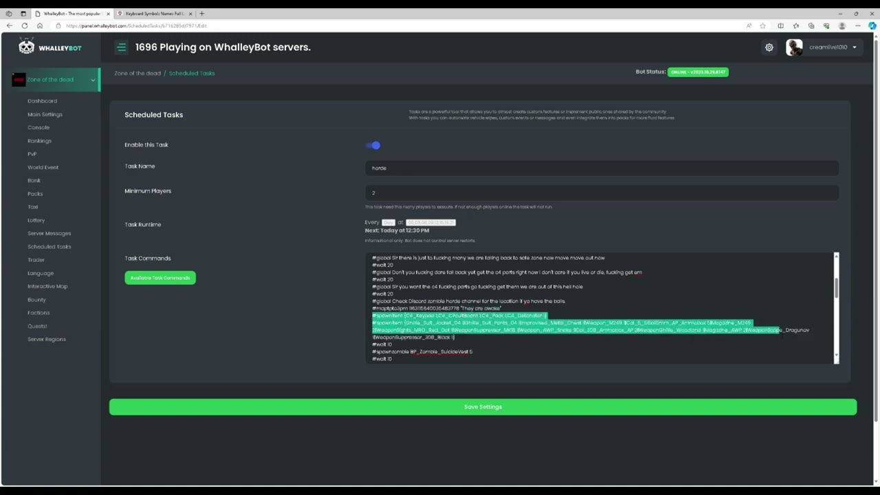
Task: Open Trader in the sidebar
Action: coord(36,260)
